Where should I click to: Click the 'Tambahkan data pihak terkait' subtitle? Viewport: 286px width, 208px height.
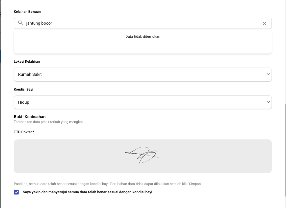point(49,122)
